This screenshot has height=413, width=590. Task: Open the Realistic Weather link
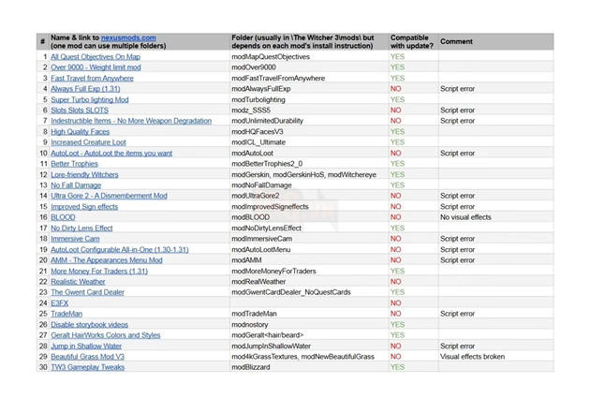[78, 282]
